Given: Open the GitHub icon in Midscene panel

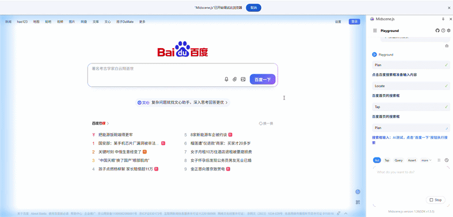Looking at the screenshot, I should (x=437, y=31).
